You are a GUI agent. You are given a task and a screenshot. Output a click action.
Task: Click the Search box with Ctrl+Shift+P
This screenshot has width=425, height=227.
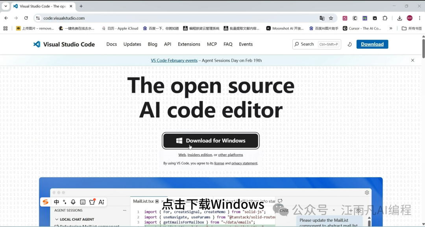(x=316, y=44)
